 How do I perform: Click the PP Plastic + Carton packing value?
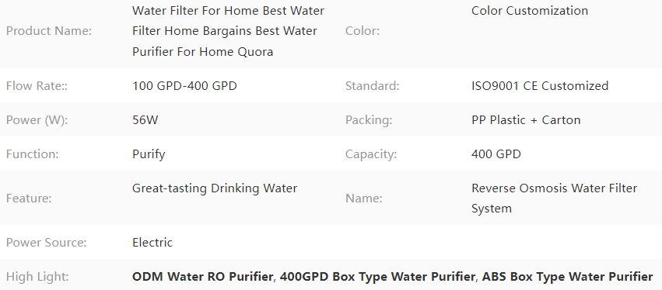526,120
